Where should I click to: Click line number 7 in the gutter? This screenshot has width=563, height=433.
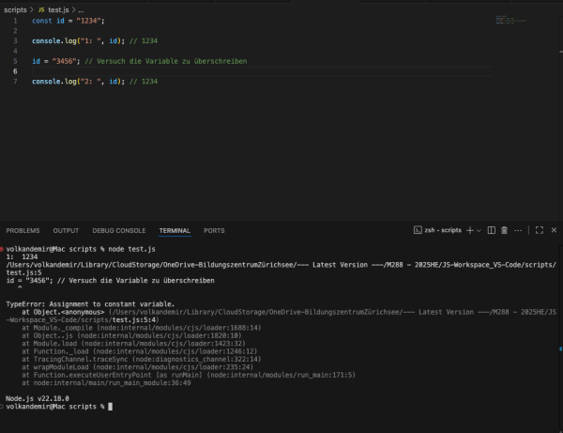click(x=15, y=82)
